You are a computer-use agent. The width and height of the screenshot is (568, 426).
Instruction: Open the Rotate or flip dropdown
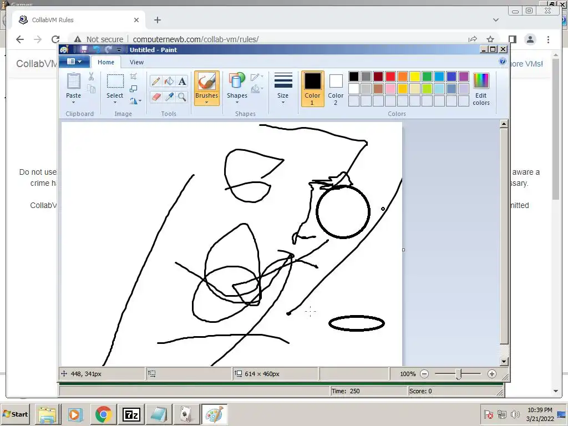135,101
